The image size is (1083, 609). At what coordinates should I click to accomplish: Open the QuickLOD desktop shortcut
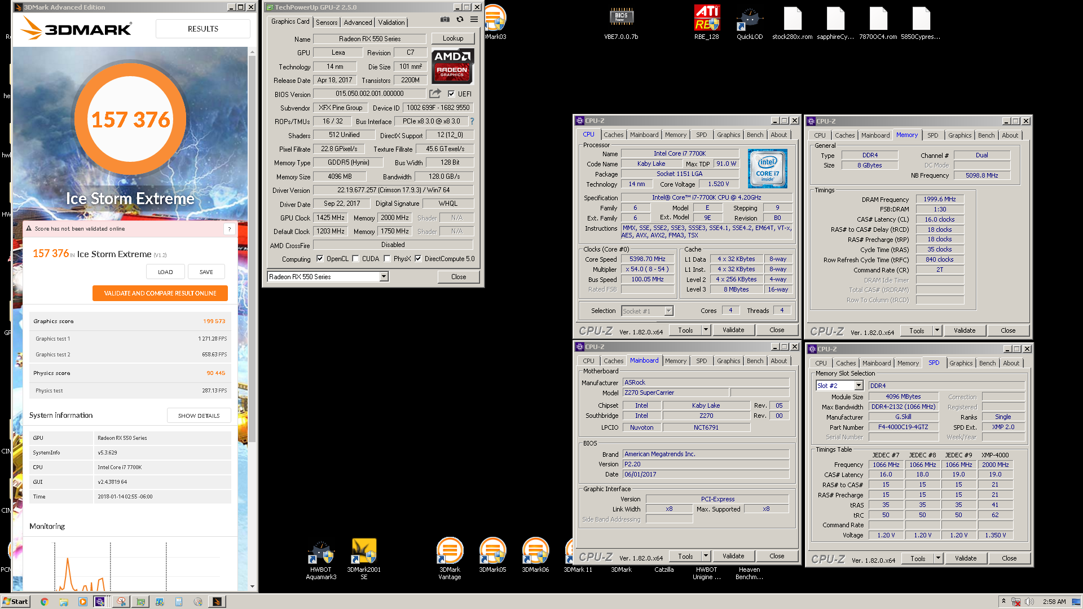[750, 23]
